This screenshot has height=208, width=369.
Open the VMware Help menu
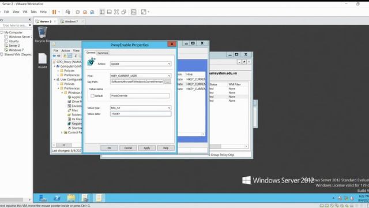click(x=43, y=12)
